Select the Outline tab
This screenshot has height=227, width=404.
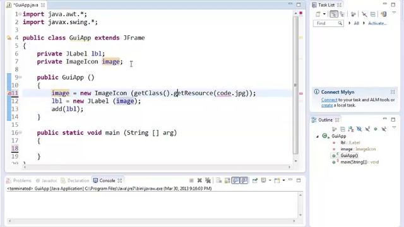click(x=325, y=120)
